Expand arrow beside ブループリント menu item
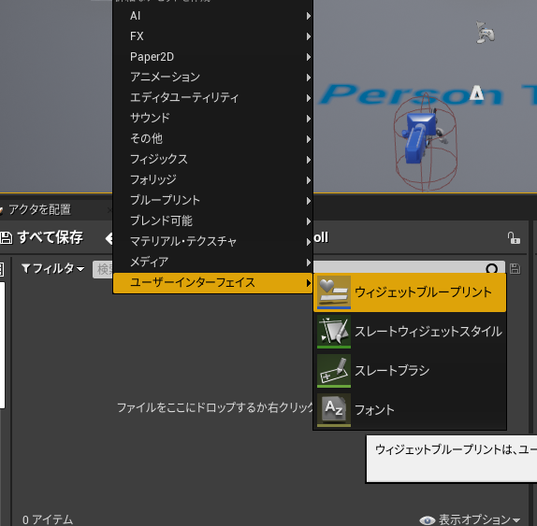This screenshot has height=526, width=537. tap(309, 201)
